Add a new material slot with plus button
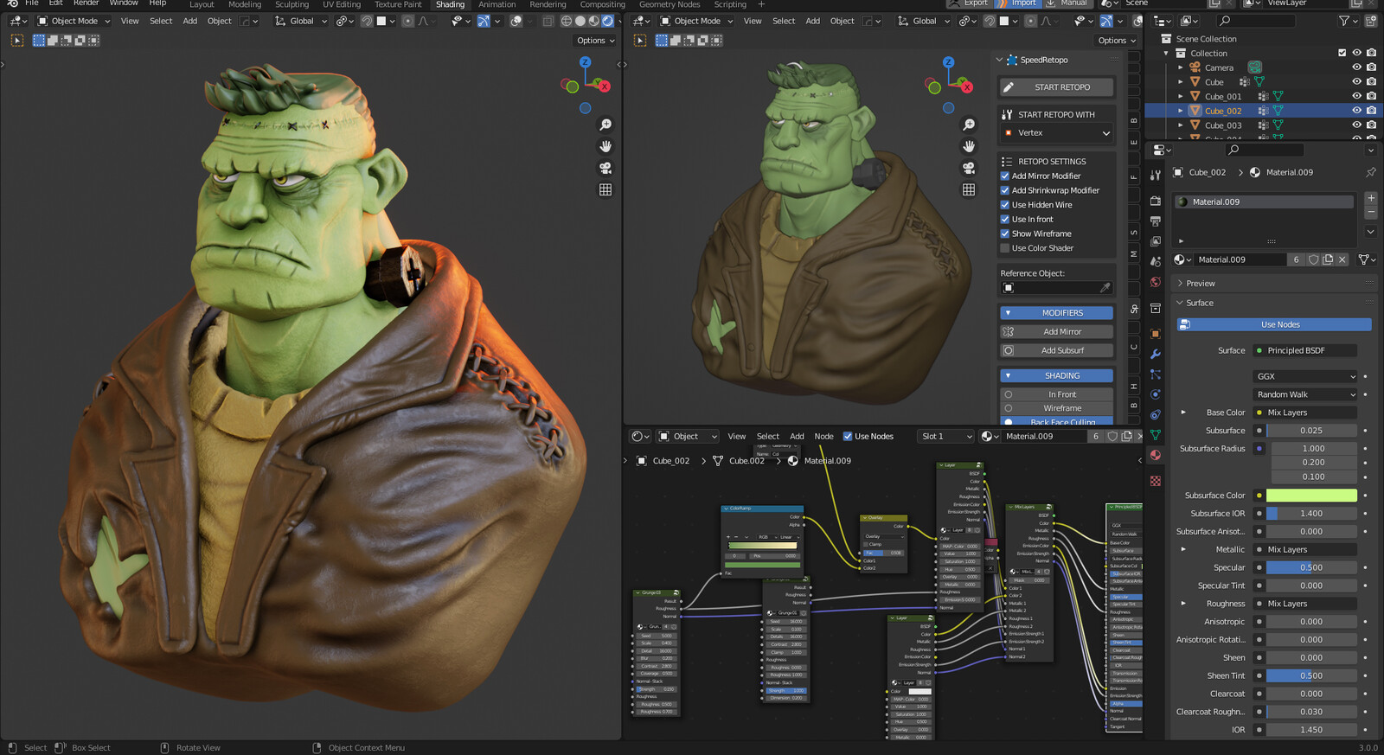The height and width of the screenshot is (755, 1384). 1371,198
